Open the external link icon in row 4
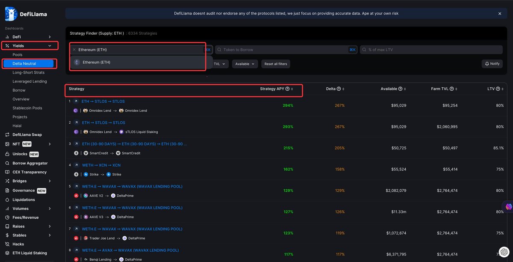This screenshot has height=262, width=513. click(76, 165)
